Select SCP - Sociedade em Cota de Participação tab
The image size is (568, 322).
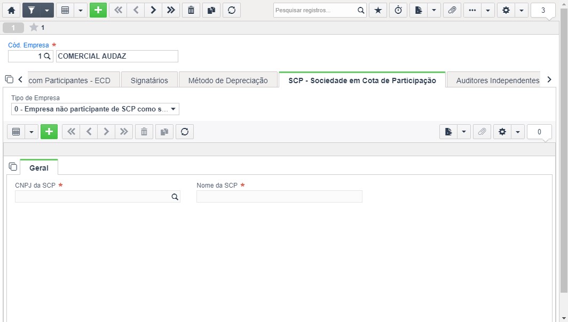tap(362, 80)
